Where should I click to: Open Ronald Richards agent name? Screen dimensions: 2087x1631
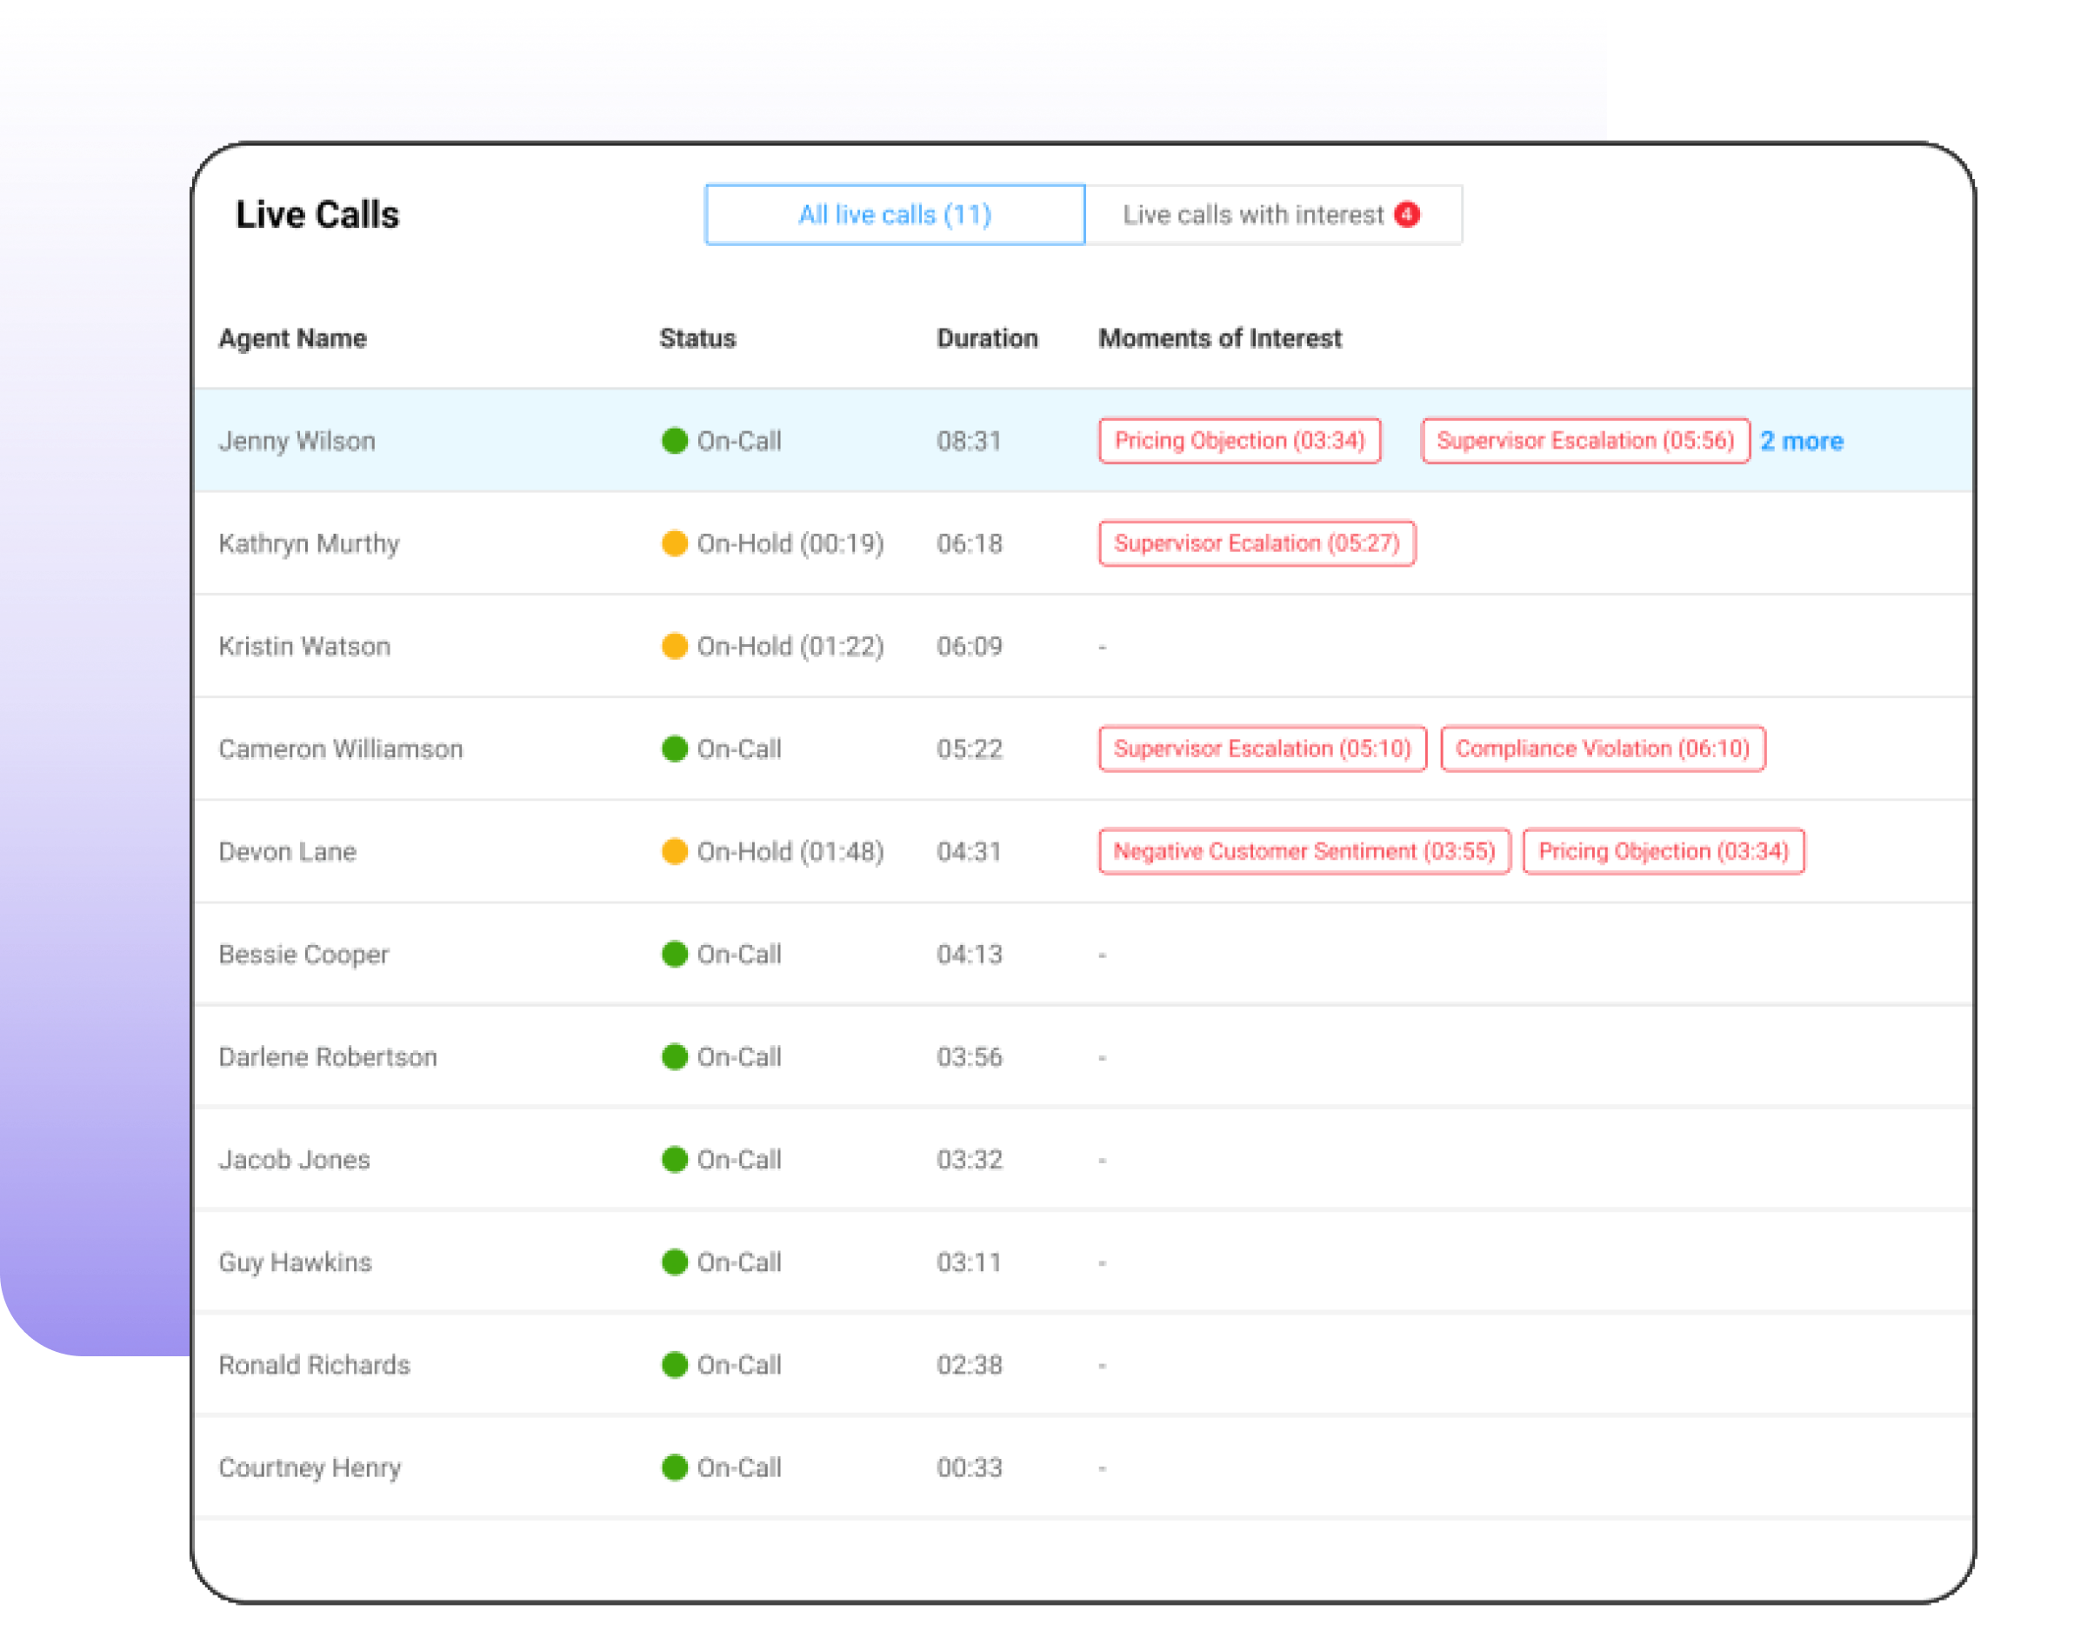pos(313,1365)
